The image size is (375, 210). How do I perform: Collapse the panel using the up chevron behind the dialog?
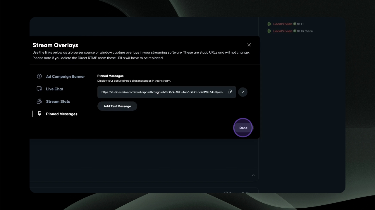(253, 175)
